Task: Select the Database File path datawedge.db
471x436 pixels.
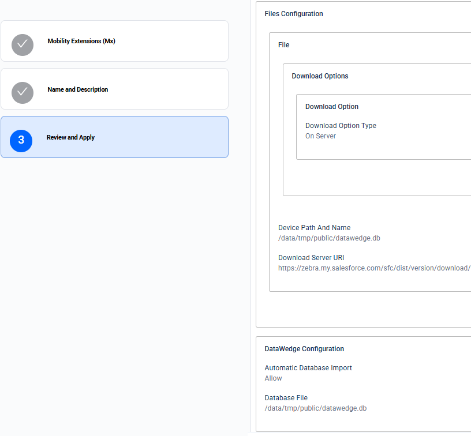Action: [315, 408]
